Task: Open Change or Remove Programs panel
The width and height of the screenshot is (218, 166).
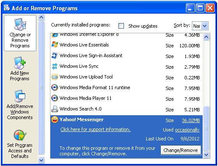Action: click(x=20, y=33)
